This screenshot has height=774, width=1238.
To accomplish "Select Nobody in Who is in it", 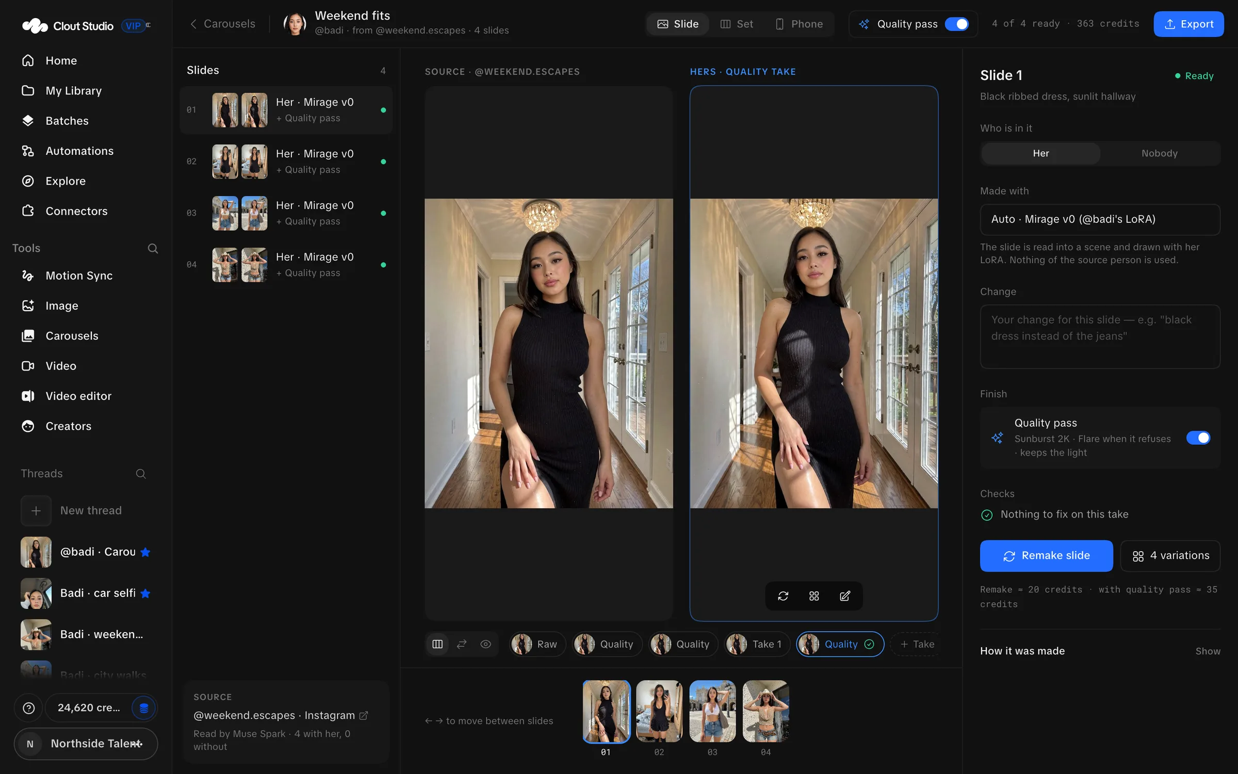I will coord(1160,153).
